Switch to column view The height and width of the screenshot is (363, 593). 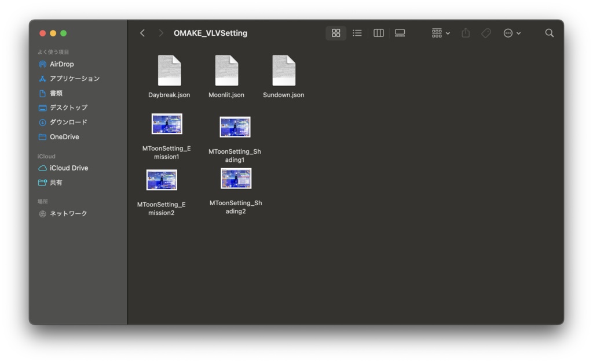click(x=379, y=33)
